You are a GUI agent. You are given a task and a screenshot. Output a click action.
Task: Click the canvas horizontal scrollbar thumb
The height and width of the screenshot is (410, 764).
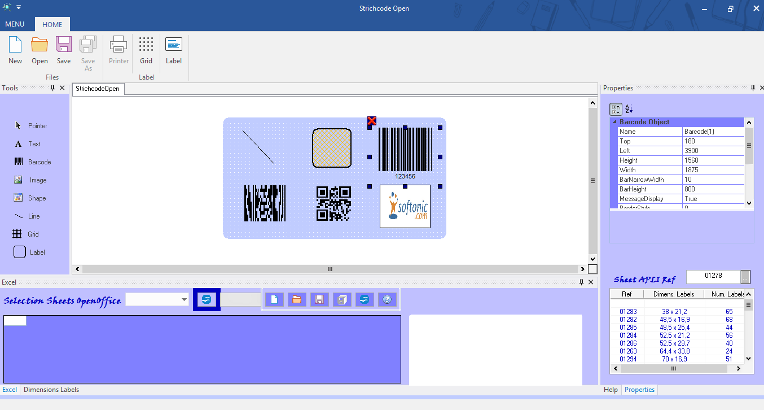pos(330,269)
